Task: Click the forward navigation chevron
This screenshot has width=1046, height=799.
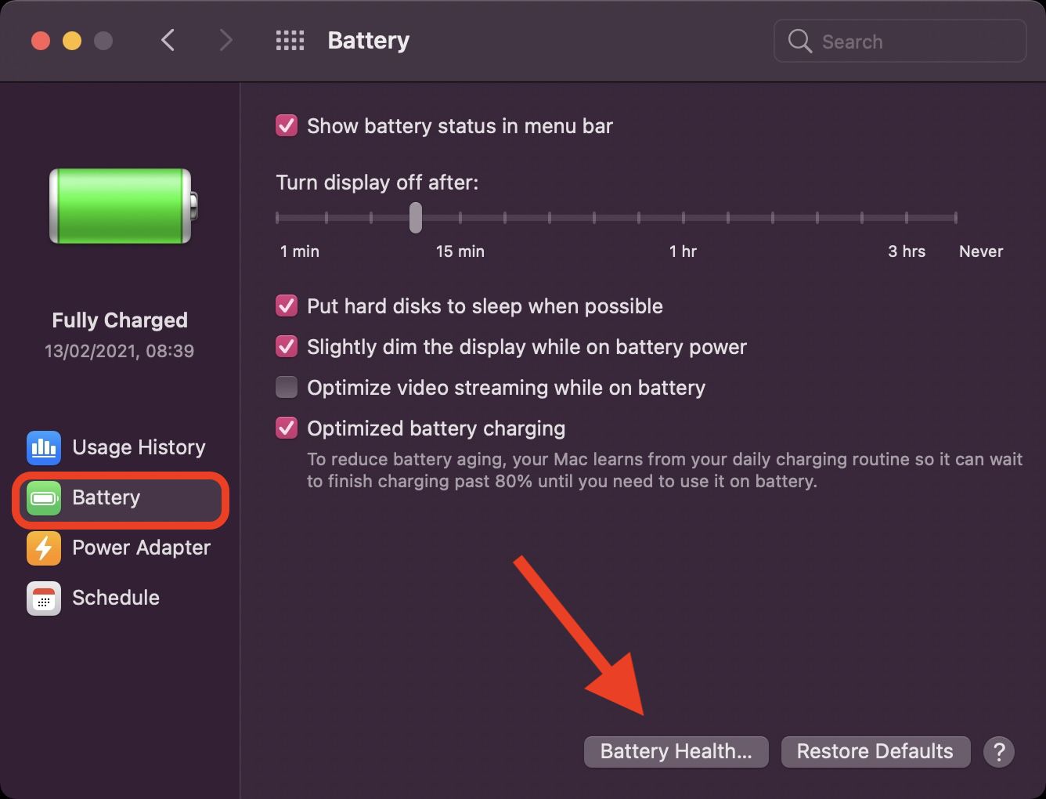Action: (x=225, y=40)
